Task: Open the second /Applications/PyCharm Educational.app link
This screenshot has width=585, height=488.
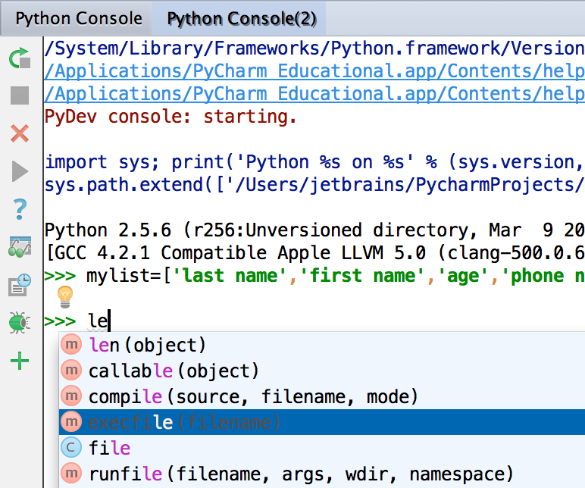Action: tap(314, 94)
